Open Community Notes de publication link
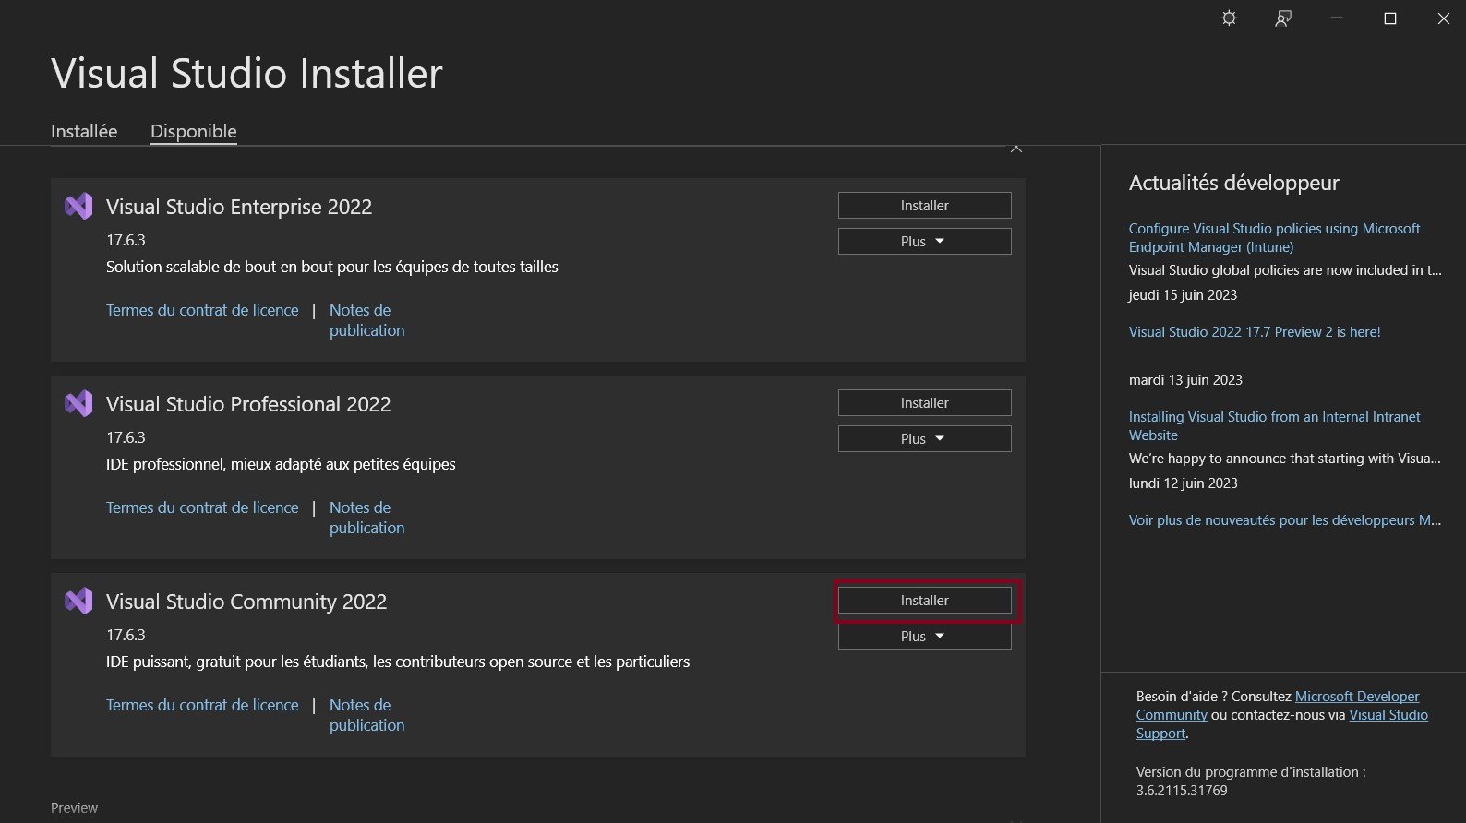This screenshot has height=823, width=1466. point(367,715)
